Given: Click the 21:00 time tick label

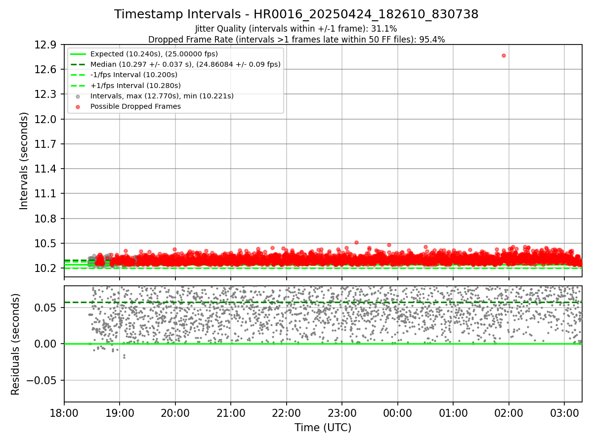Looking at the screenshot, I should (231, 413).
